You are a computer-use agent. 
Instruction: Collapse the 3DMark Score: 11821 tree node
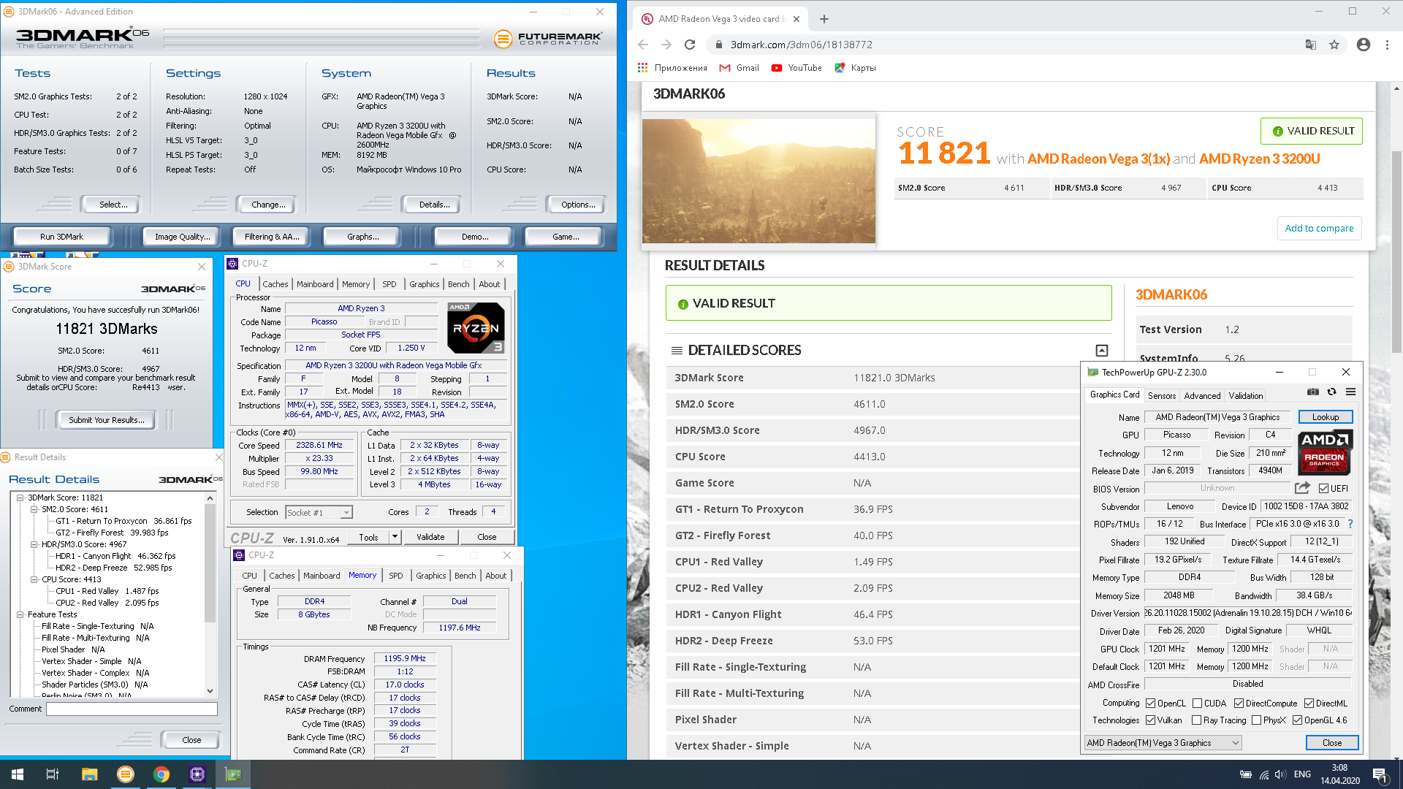[x=20, y=498]
